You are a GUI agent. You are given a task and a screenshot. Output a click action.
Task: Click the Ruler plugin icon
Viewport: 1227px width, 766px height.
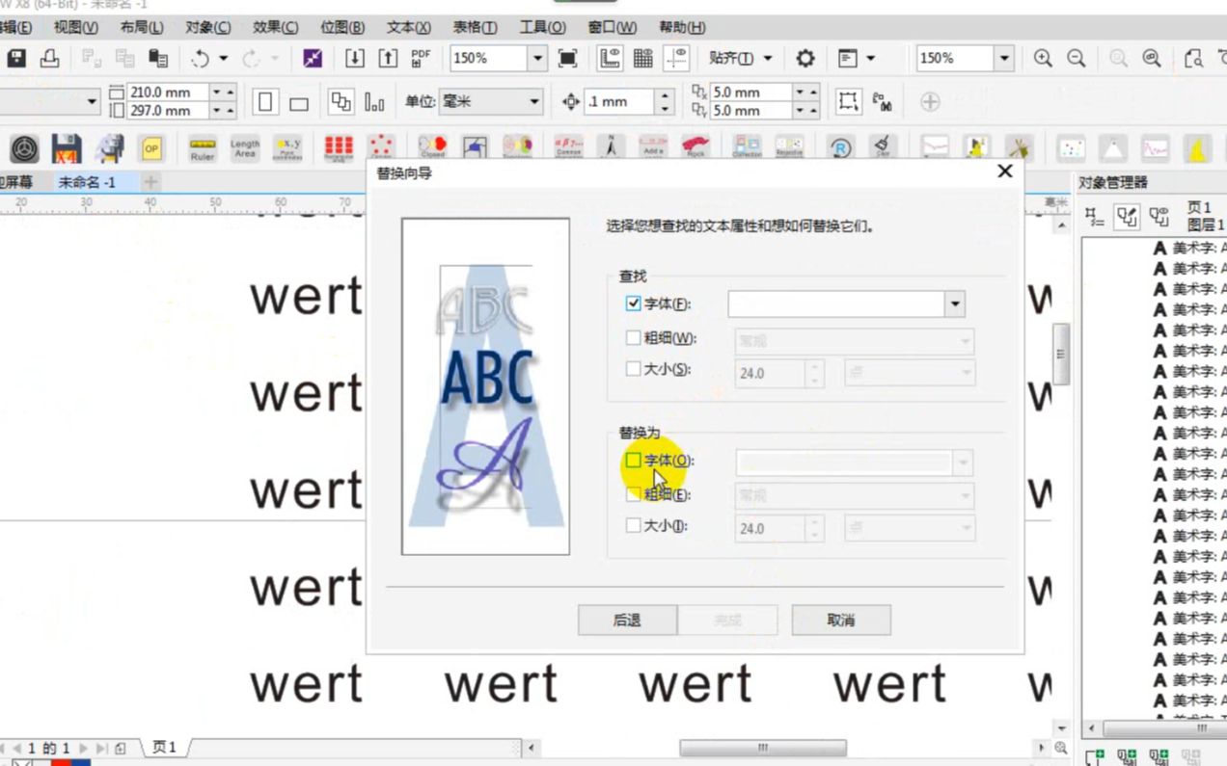202,146
